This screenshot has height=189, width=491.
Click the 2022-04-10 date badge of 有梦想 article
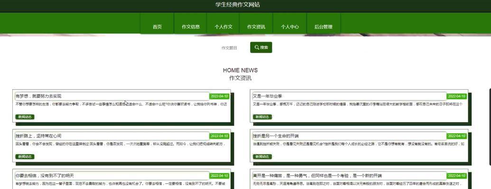click(x=219, y=96)
